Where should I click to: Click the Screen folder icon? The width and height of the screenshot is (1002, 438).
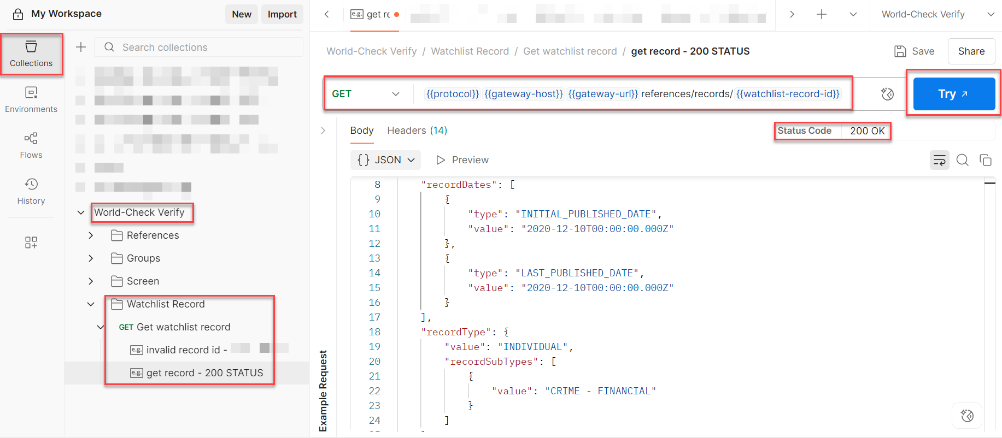coord(116,281)
